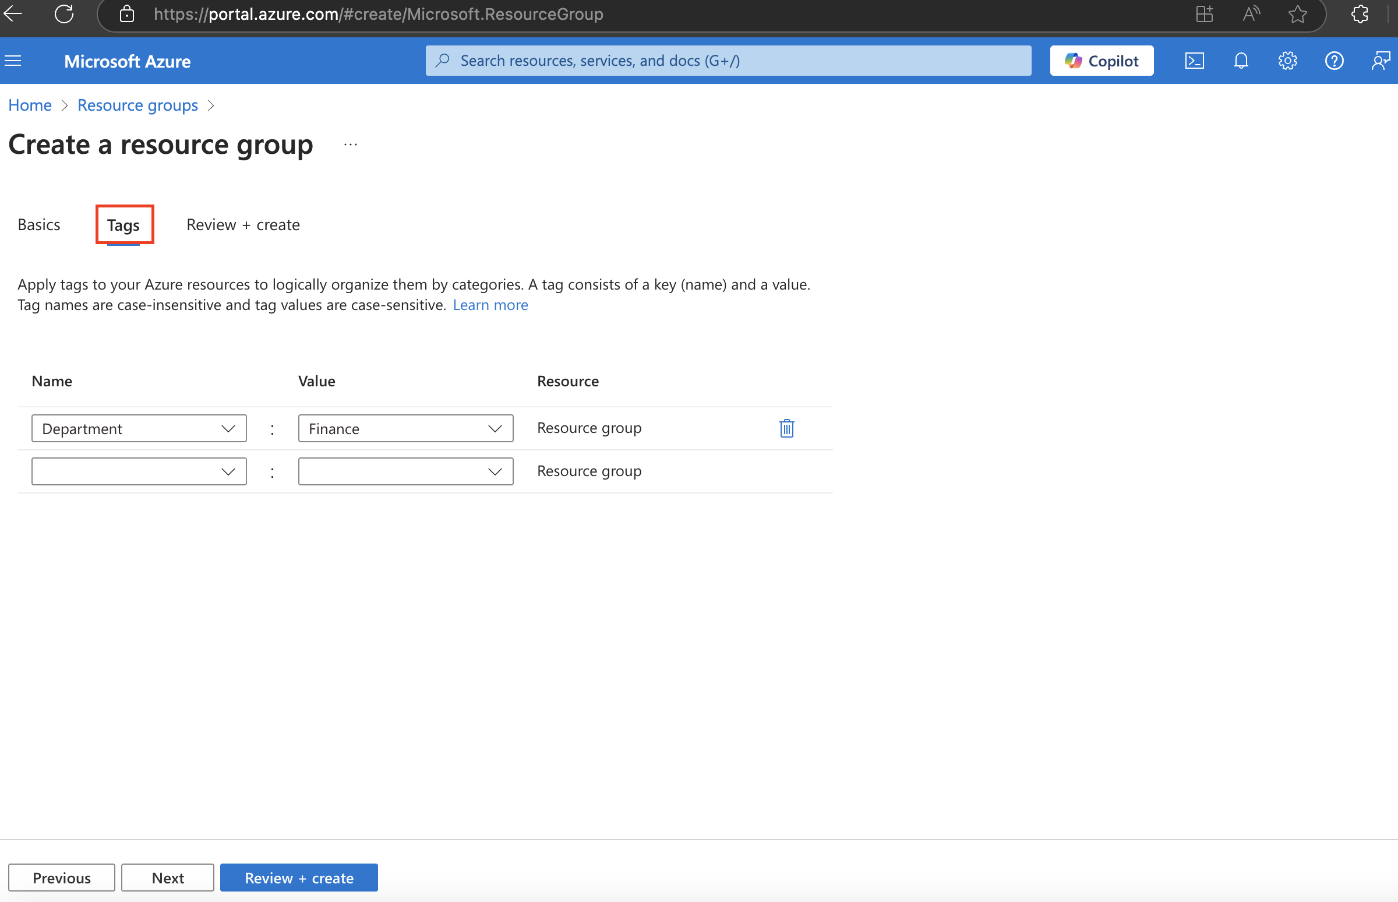
Task: Open the empty tag name dropdown
Action: (139, 471)
